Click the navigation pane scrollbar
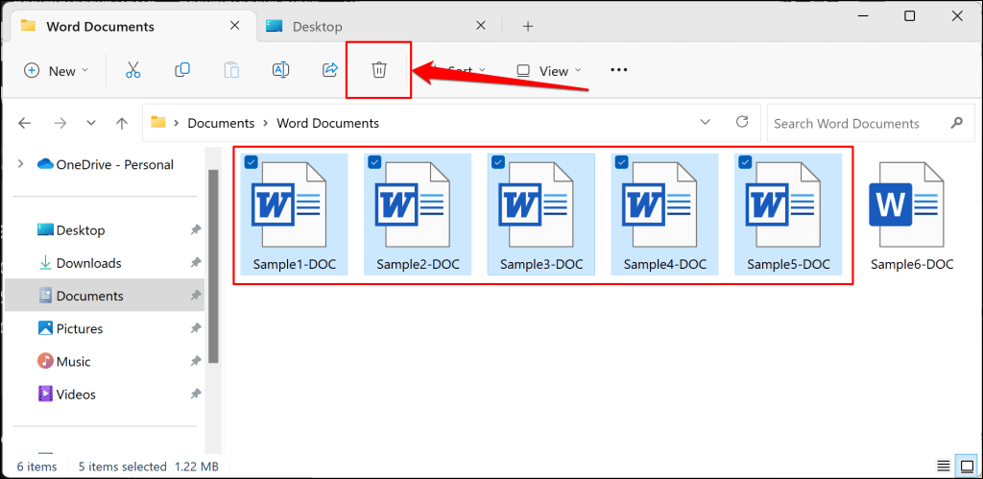The height and width of the screenshot is (479, 983). tap(213, 267)
